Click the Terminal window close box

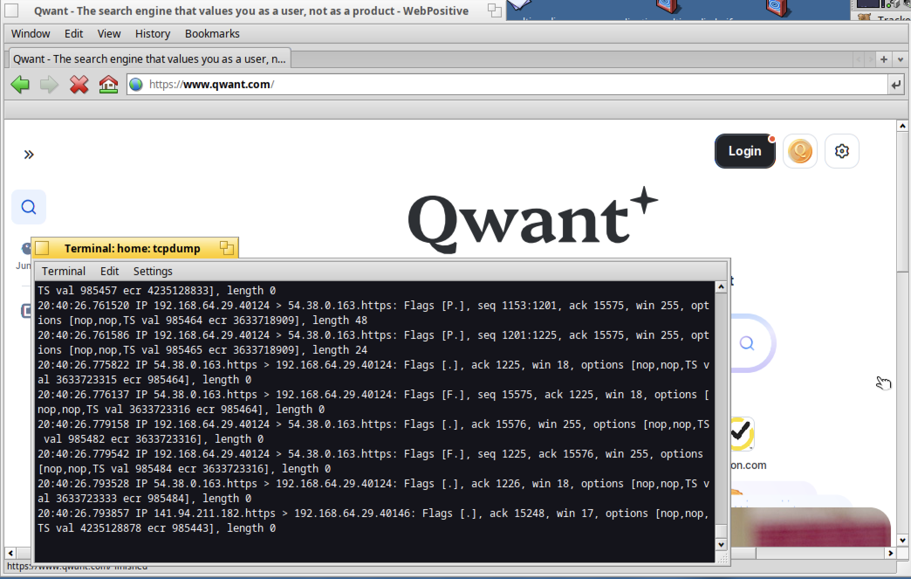[x=42, y=248]
